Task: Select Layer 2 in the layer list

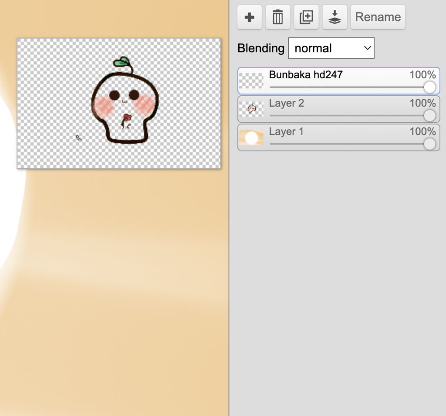Action: [339, 109]
